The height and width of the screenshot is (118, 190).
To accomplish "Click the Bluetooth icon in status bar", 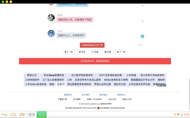I will [175, 114].
